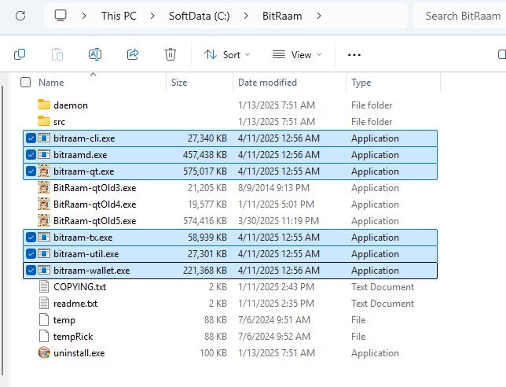The image size is (506, 387).
Task: Click the daemon folder icon
Action: [x=44, y=105]
